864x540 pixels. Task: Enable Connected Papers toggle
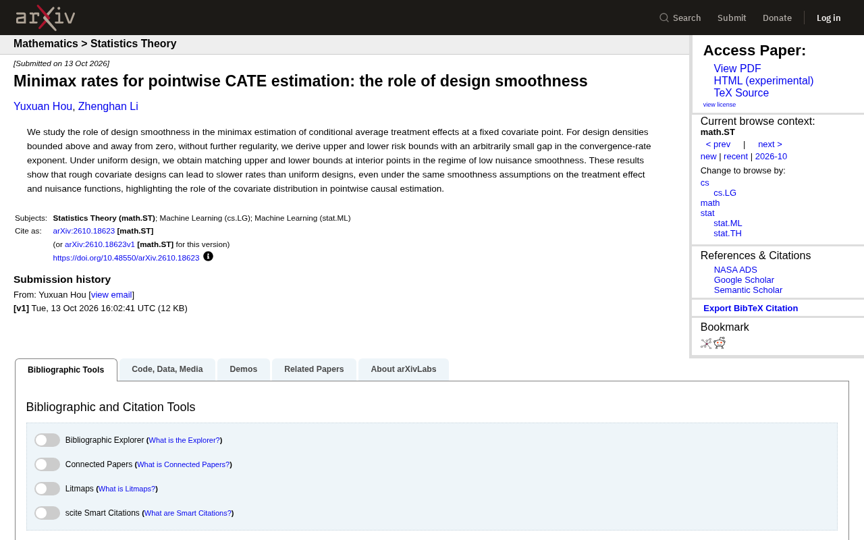point(47,464)
